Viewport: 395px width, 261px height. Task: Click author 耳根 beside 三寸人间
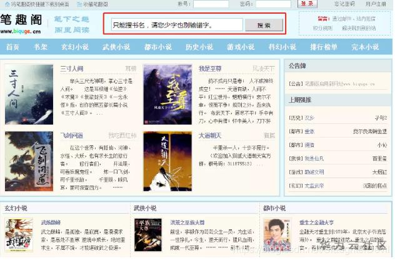point(131,69)
